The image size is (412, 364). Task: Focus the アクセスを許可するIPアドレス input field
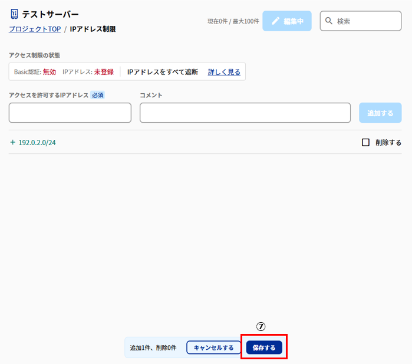tap(70, 113)
